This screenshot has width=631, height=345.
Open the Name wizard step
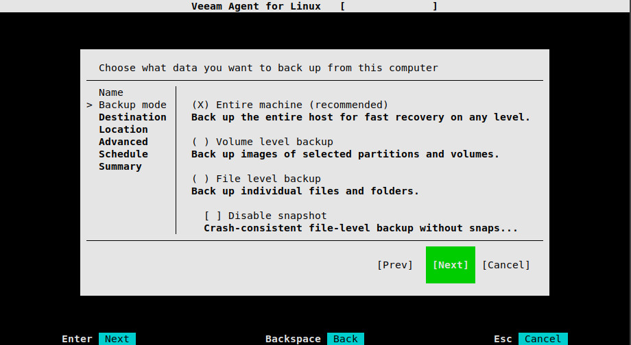pyautogui.click(x=111, y=93)
